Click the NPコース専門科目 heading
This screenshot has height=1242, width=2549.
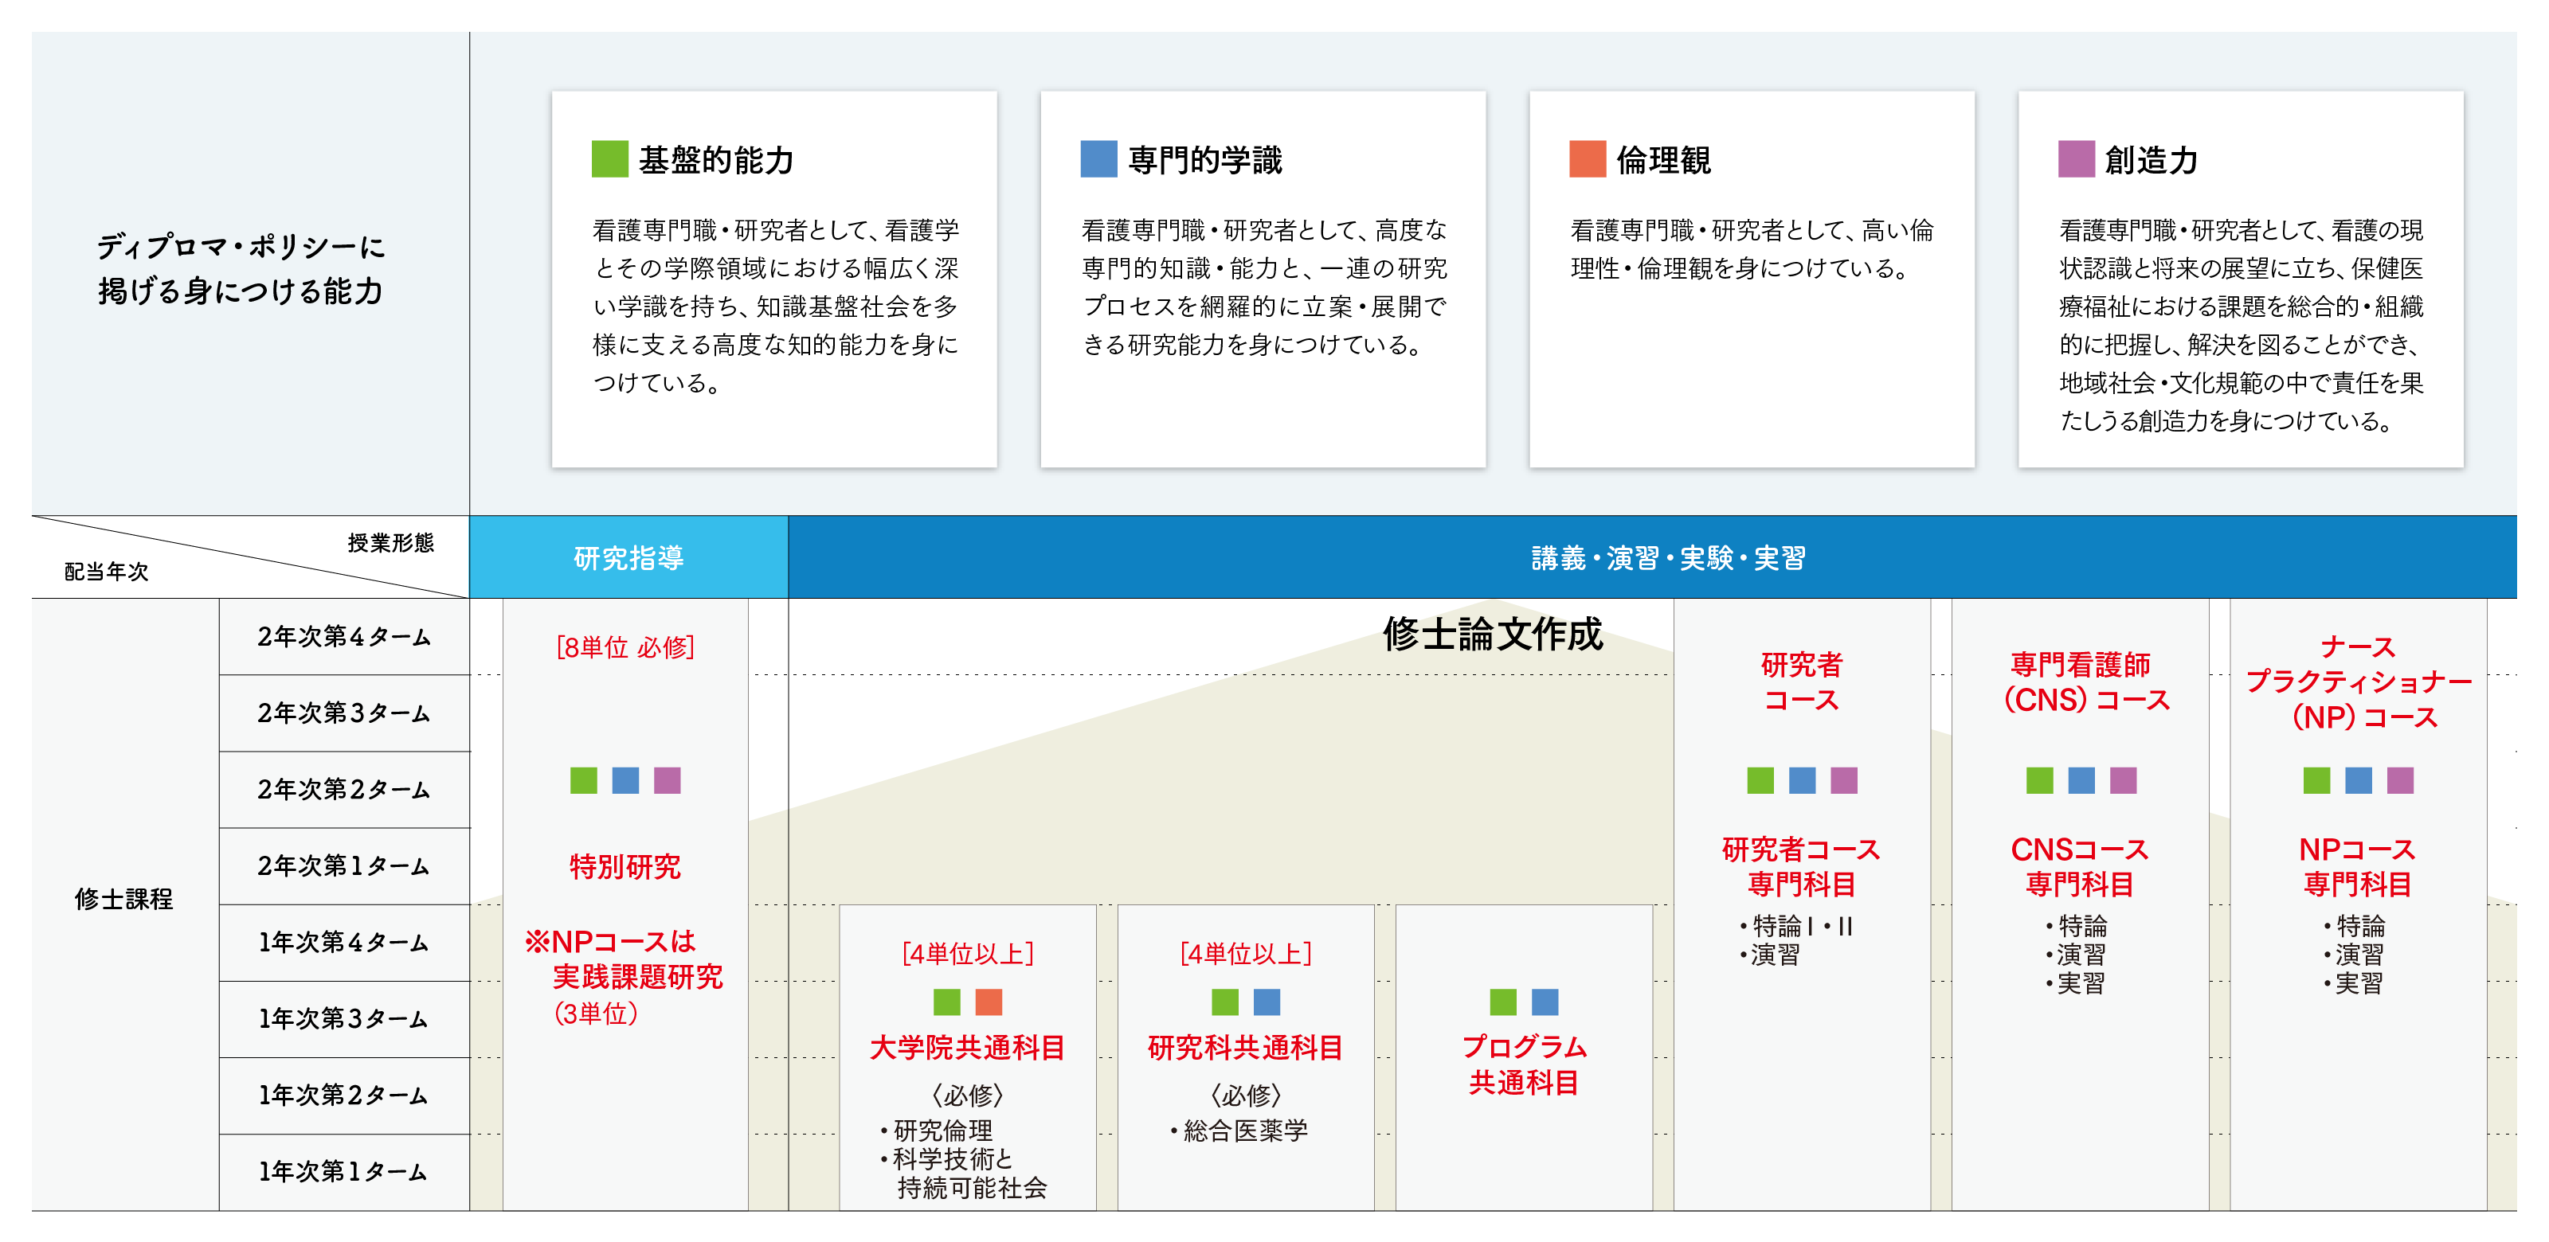click(x=2359, y=867)
